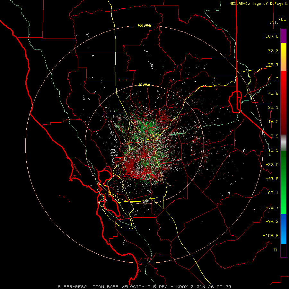289x289 pixels.
Task: Pick the blue segment of velocity scale
Action: click(x=284, y=229)
